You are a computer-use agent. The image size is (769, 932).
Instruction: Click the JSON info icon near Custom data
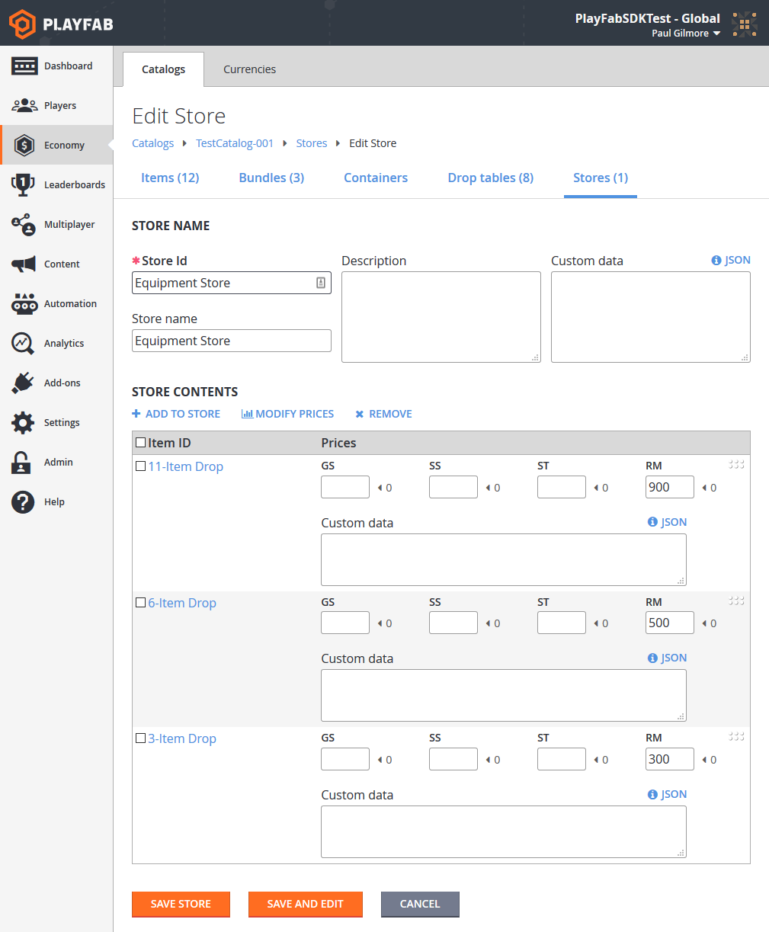tap(717, 259)
